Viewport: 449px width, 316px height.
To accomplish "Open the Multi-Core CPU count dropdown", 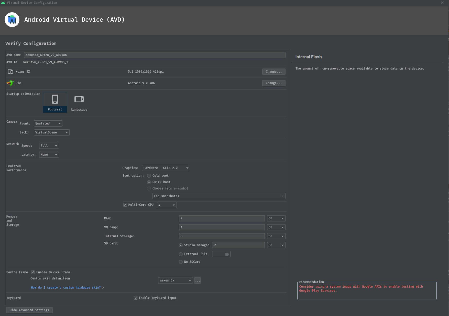I will coord(167,205).
